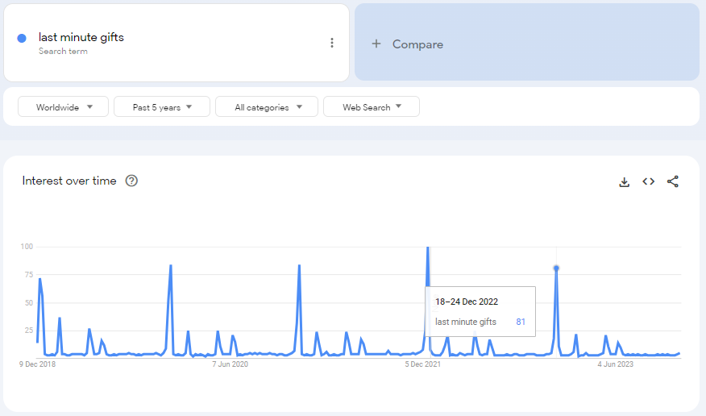
Task: Click the help icon beside Interest over time
Action: [x=131, y=181]
